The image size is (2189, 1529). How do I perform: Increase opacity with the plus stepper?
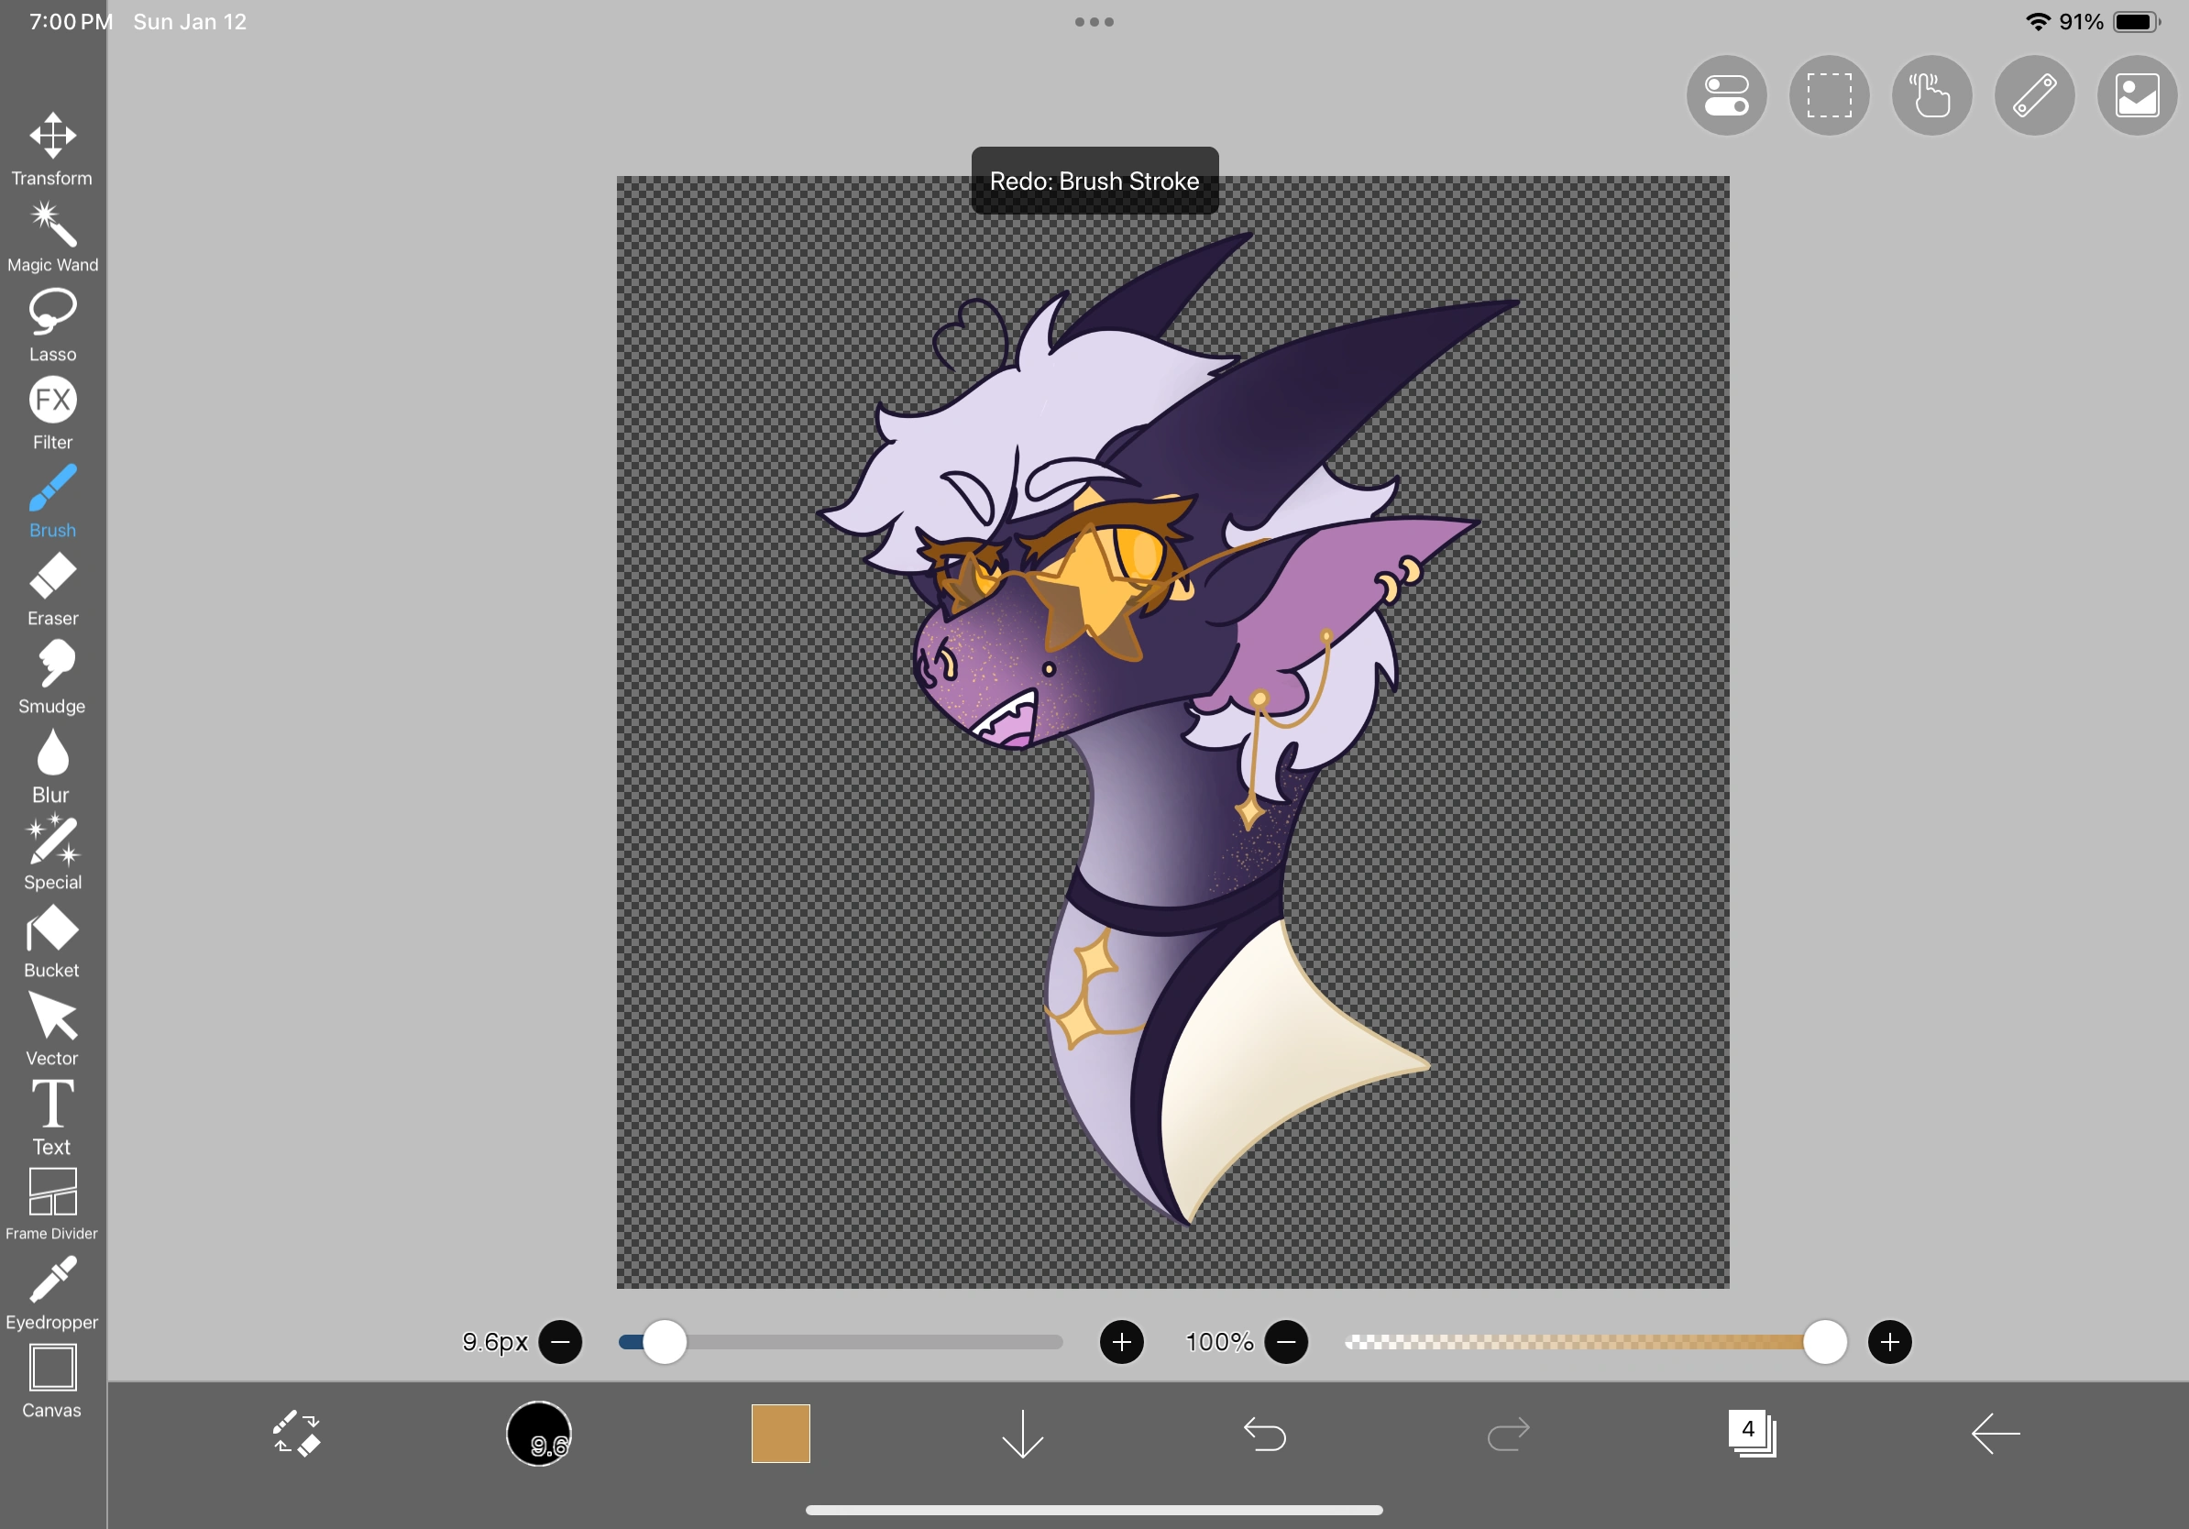pyautogui.click(x=1891, y=1342)
